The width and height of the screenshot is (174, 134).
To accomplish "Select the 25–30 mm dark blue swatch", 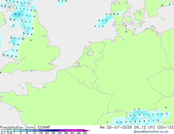I will tap(55, 130).
